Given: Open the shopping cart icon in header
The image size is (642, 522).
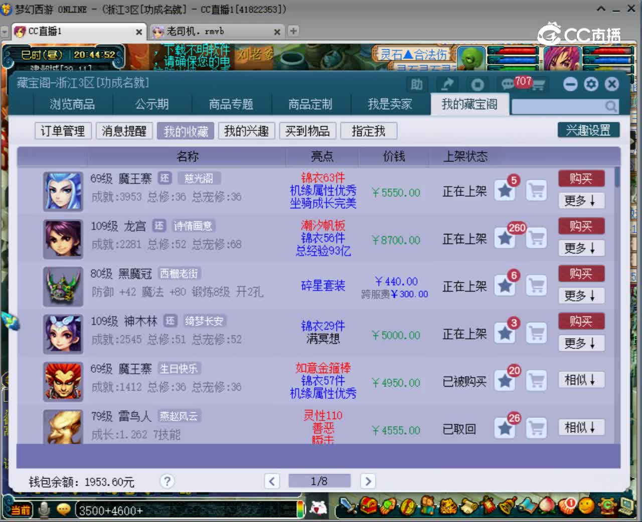Looking at the screenshot, I should pyautogui.click(x=538, y=85).
